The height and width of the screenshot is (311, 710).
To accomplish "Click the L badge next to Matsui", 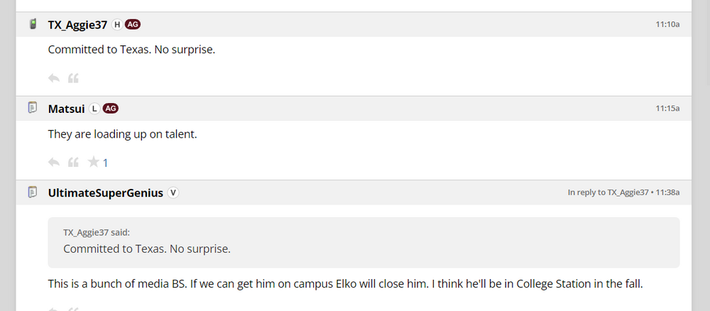I will coord(94,109).
